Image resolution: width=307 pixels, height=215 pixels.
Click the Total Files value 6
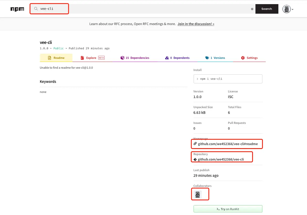coord(229,113)
